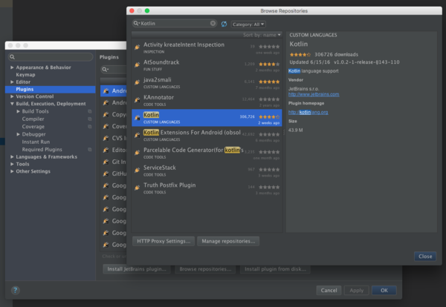The image size is (446, 307).
Task: Click plugin icon of KAnnotator row
Action: (x=137, y=100)
